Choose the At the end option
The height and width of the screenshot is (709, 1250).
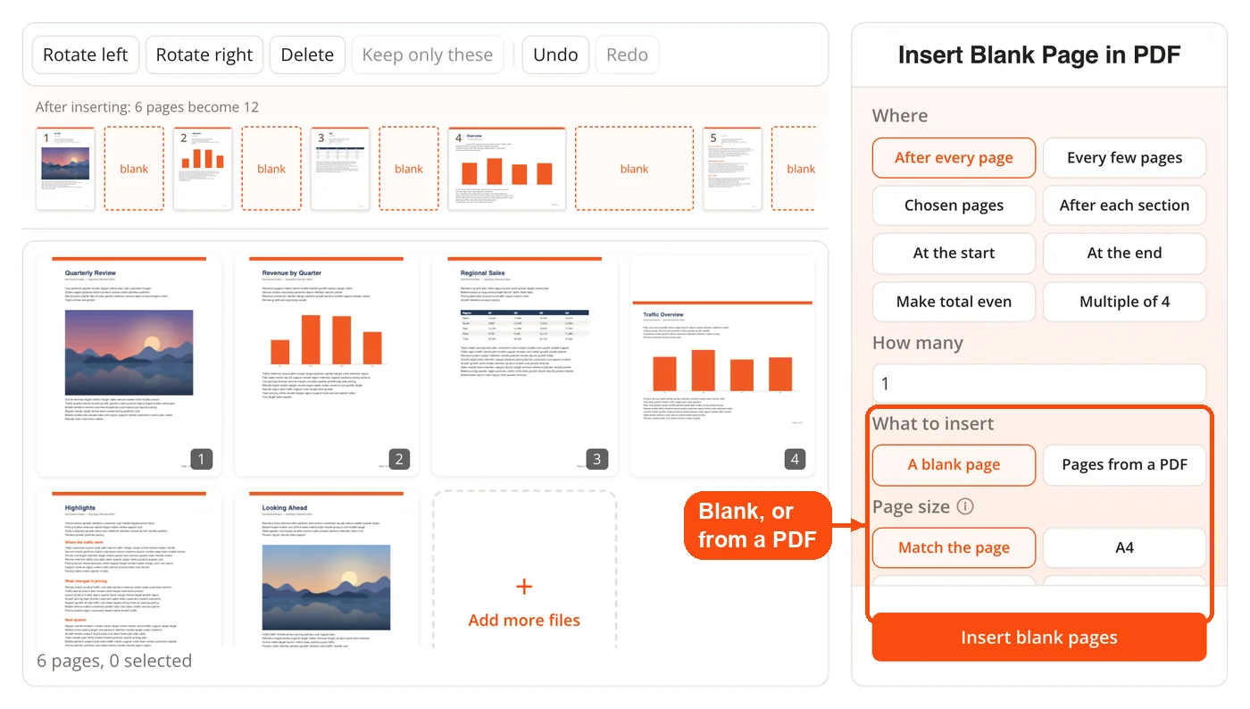(1124, 253)
